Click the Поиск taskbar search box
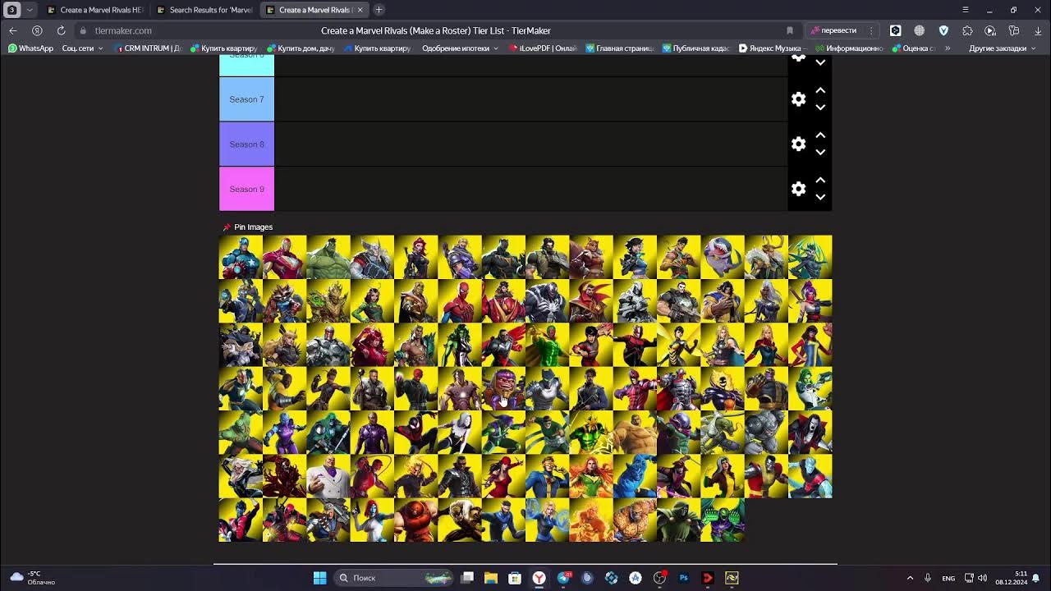The height and width of the screenshot is (591, 1051). 394,578
